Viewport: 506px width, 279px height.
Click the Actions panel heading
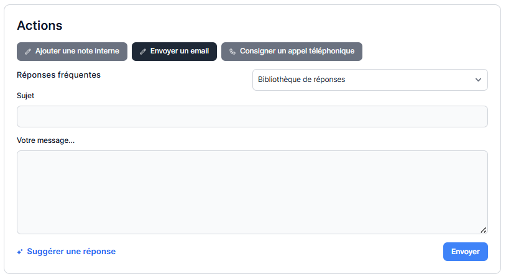pos(40,25)
